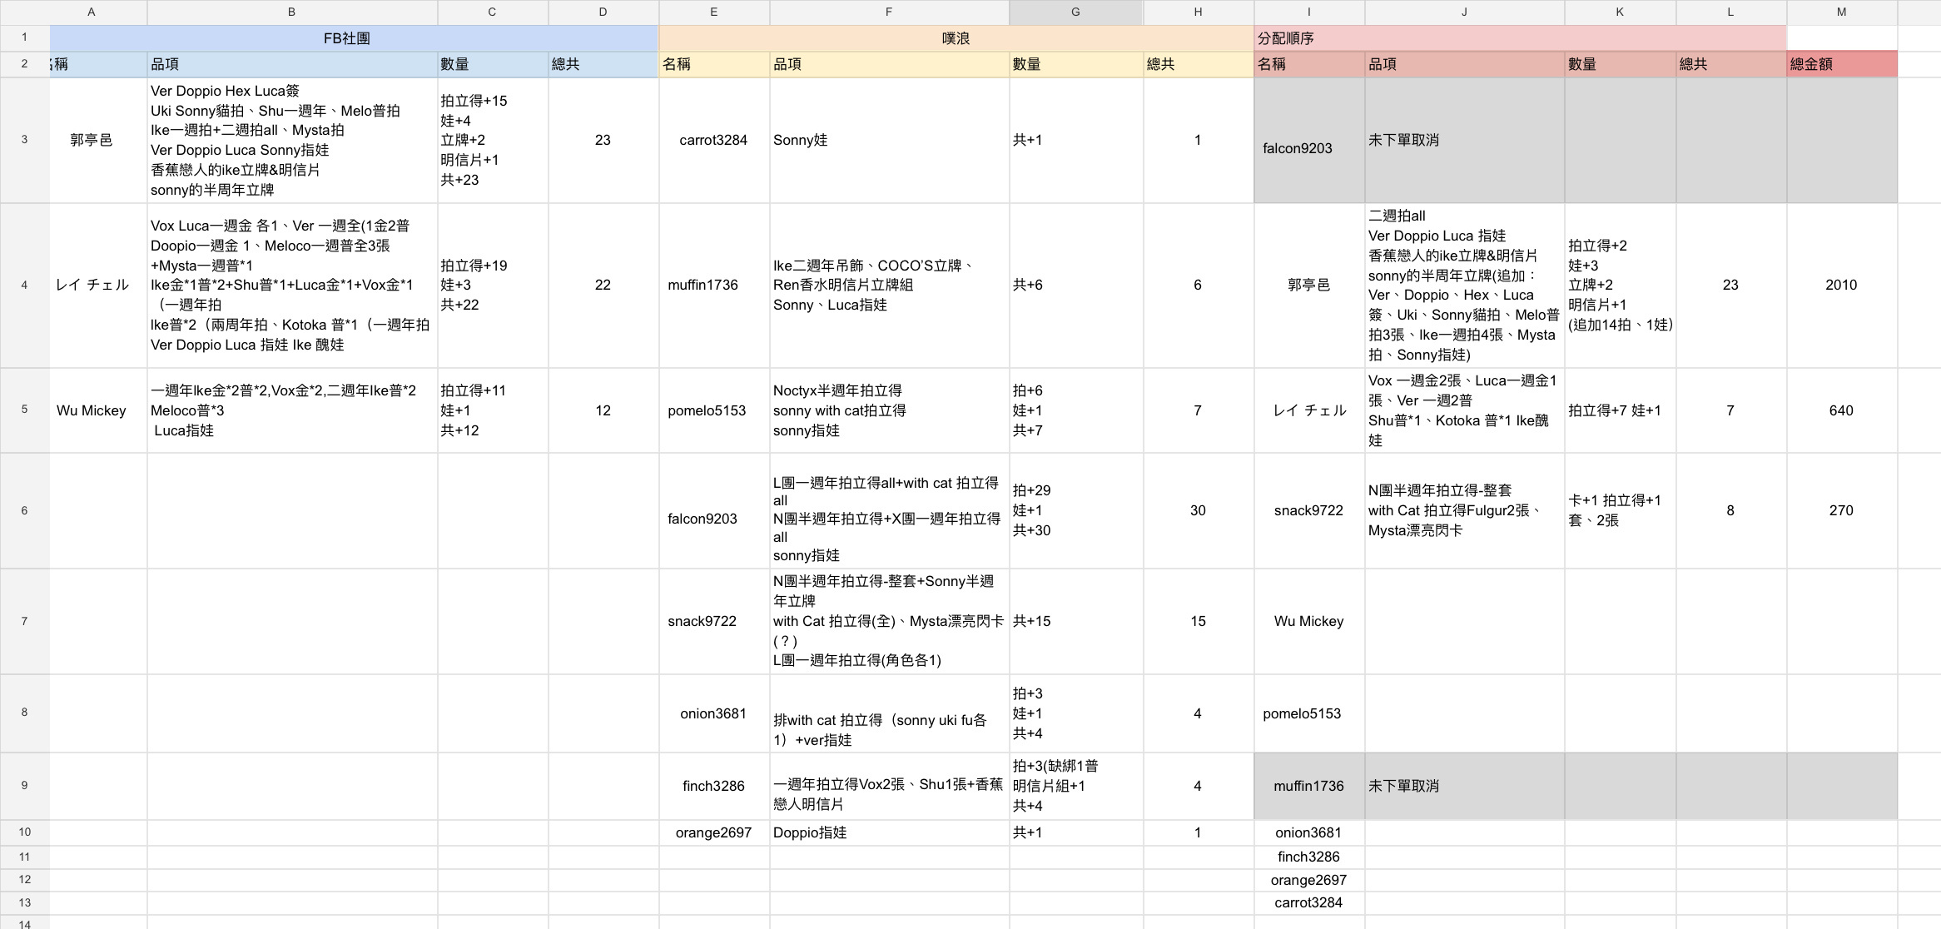This screenshot has width=1941, height=929.
Task: Select onion3681 in column I
Action: tap(1309, 832)
